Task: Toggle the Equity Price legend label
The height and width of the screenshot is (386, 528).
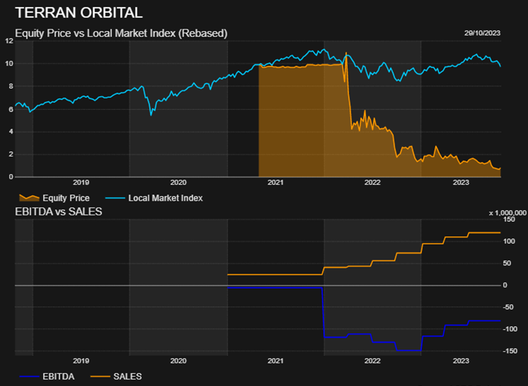Action: [x=66, y=198]
